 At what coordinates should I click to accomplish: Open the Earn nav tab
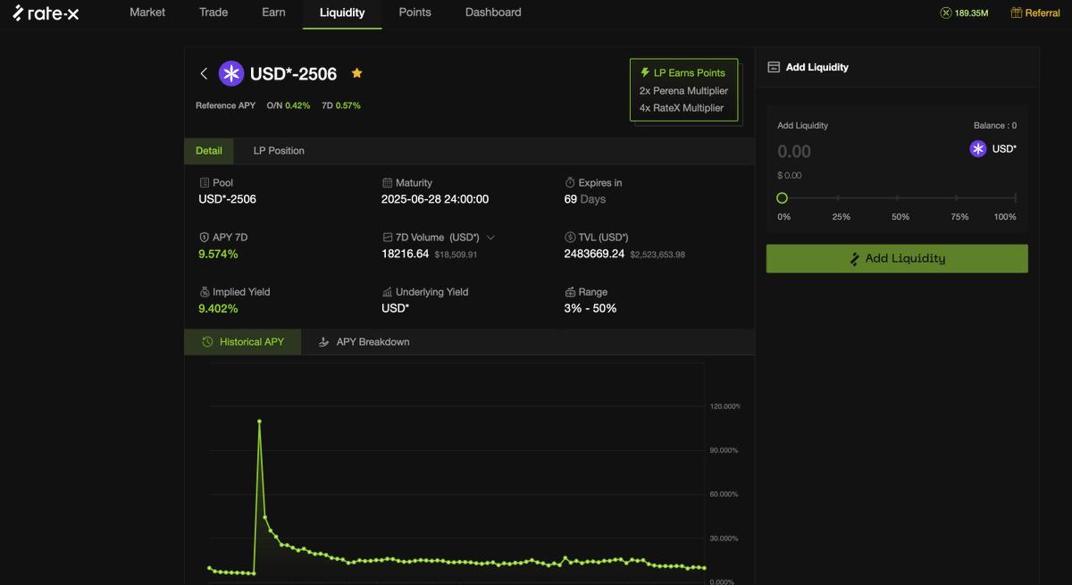pos(273,13)
